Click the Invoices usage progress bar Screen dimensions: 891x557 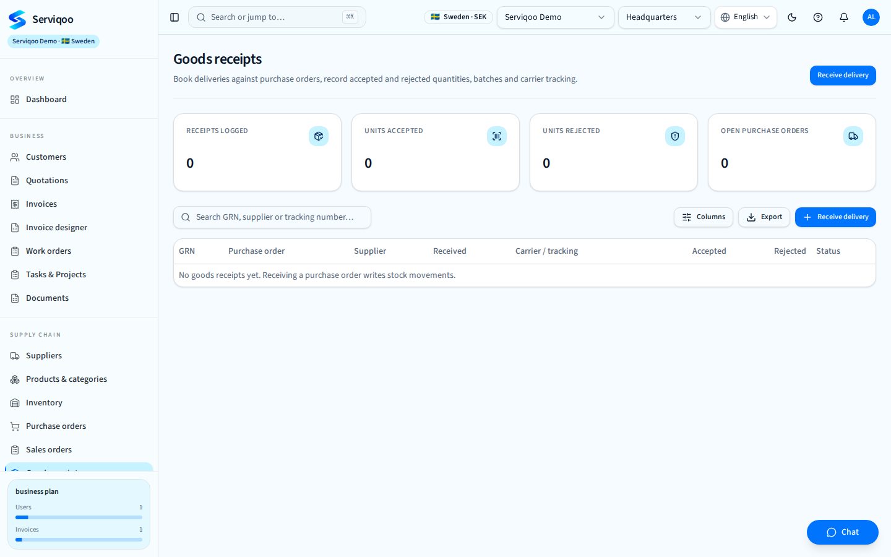[x=79, y=540]
